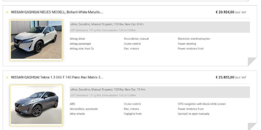Click the Sunroof, to open manually feature

193,114
